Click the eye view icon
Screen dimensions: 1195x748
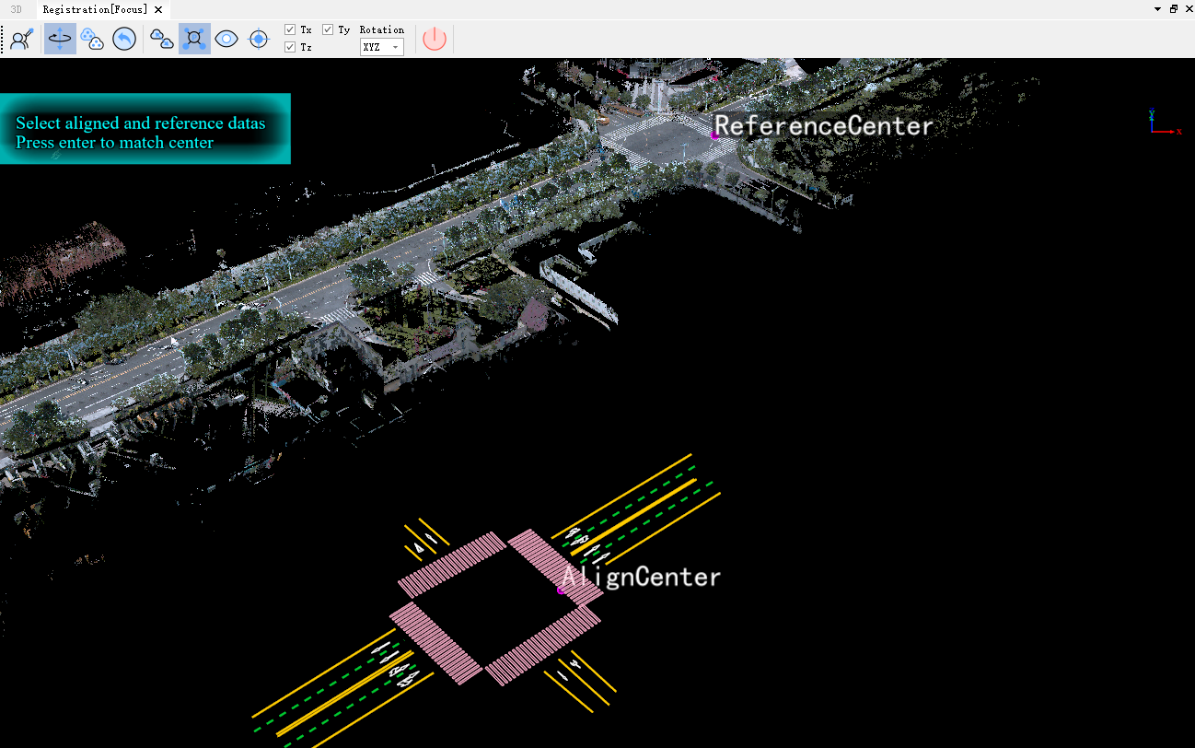coord(226,39)
